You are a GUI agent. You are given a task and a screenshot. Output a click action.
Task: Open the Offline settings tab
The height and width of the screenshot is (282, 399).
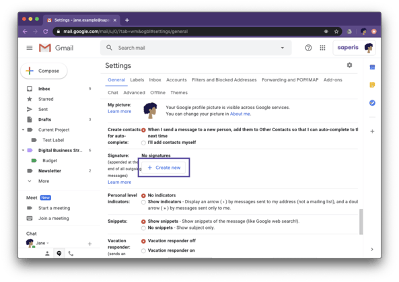point(157,93)
